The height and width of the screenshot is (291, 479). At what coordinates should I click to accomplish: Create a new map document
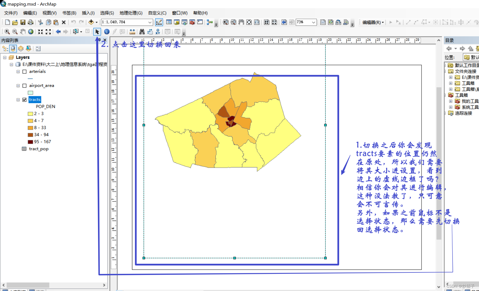8,22
